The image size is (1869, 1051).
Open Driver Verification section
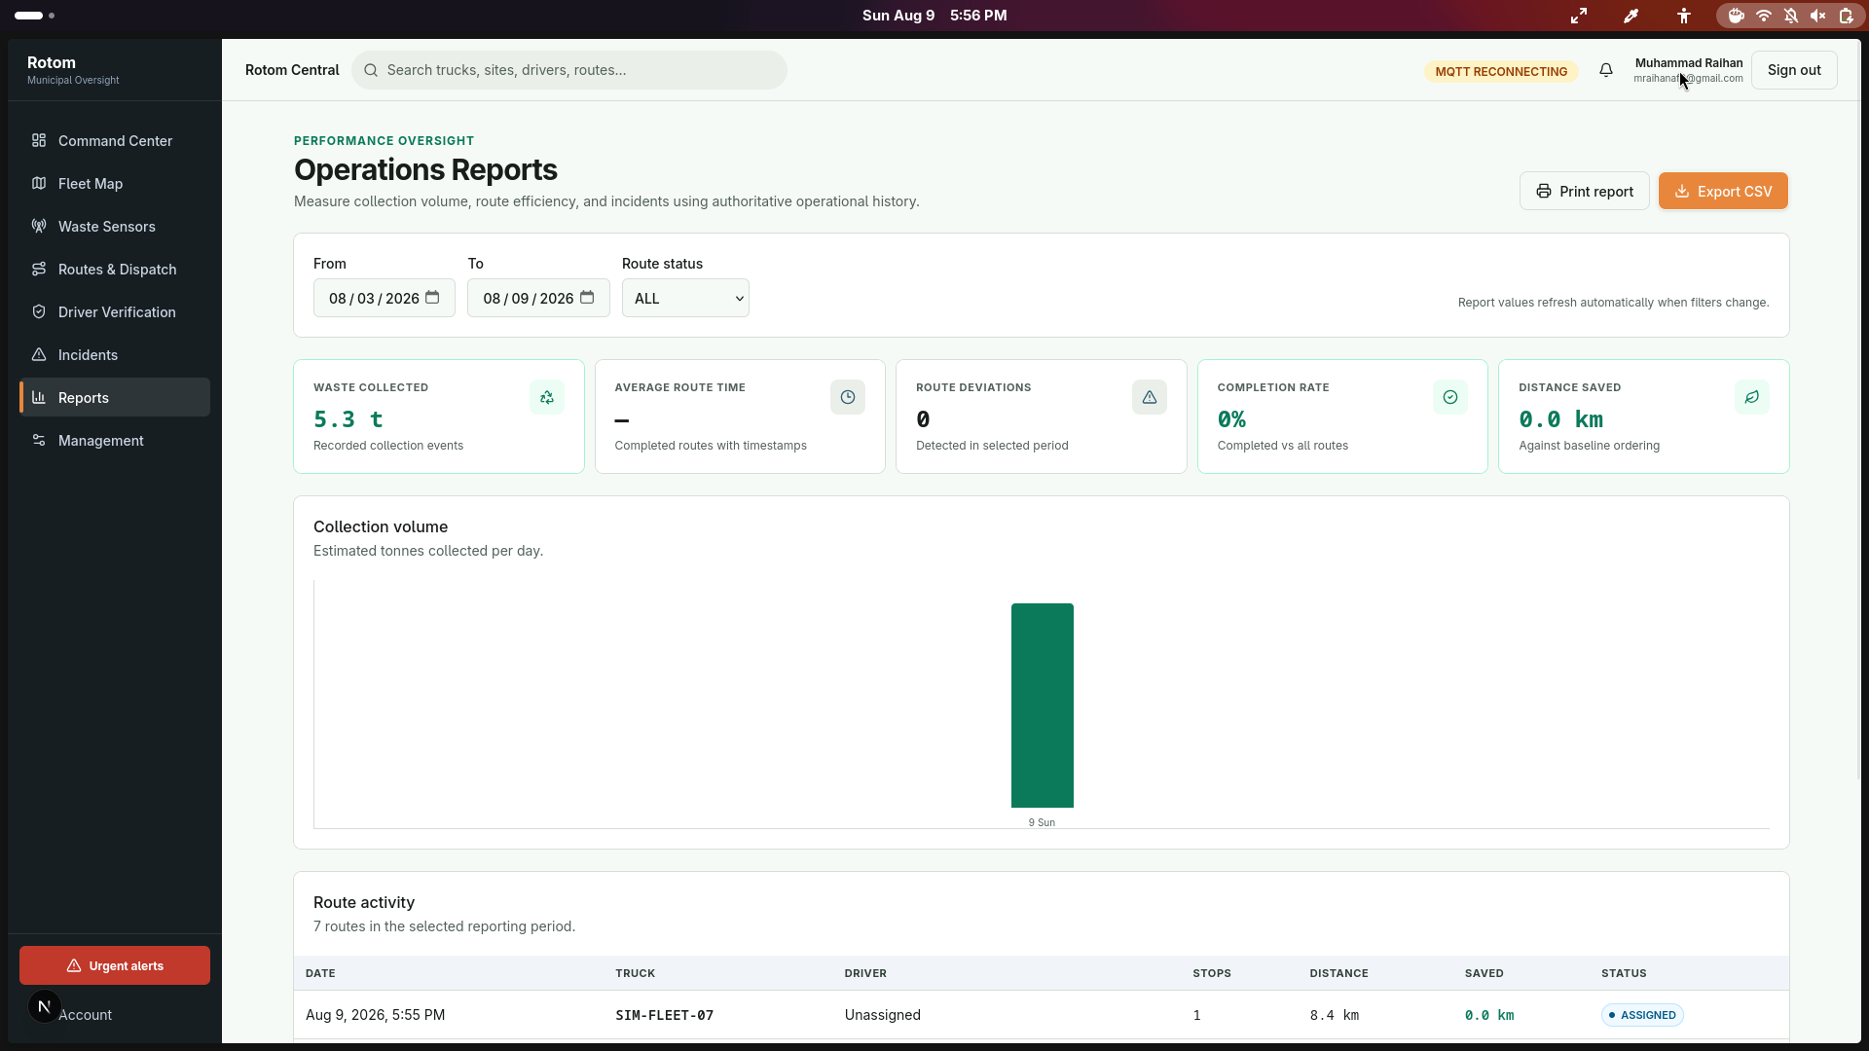point(115,311)
